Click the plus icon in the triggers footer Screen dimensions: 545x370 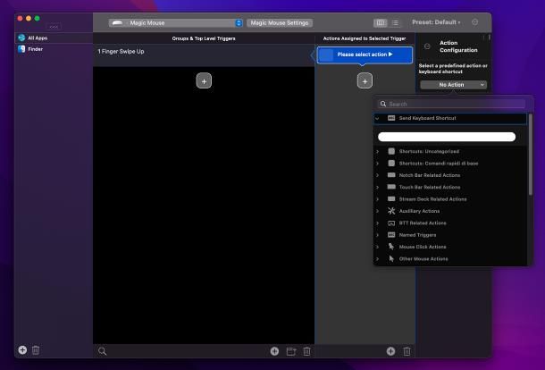click(x=274, y=351)
